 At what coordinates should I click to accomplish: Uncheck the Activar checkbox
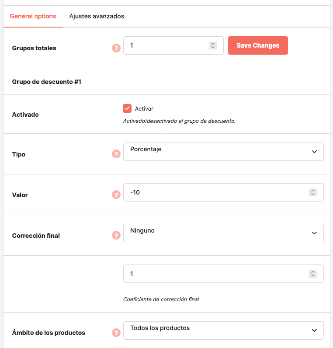pyautogui.click(x=127, y=108)
